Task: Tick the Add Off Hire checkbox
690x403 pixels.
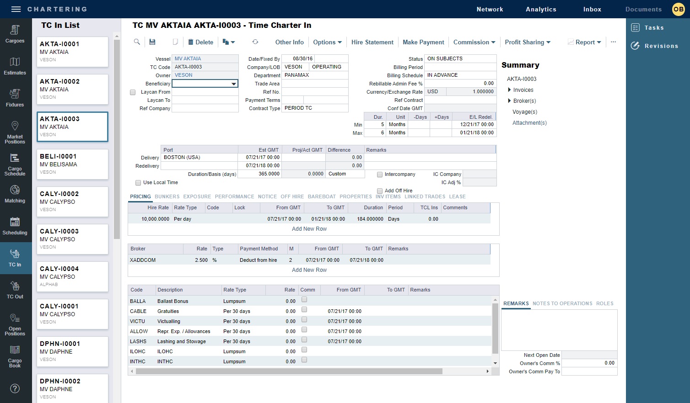Action: pos(380,191)
